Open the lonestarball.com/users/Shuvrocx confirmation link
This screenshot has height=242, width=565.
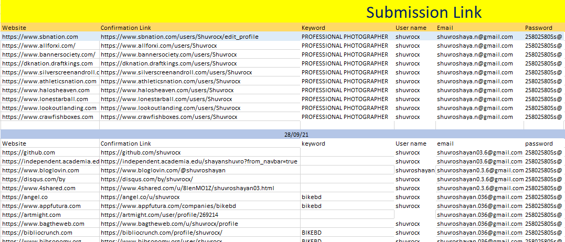166,99
